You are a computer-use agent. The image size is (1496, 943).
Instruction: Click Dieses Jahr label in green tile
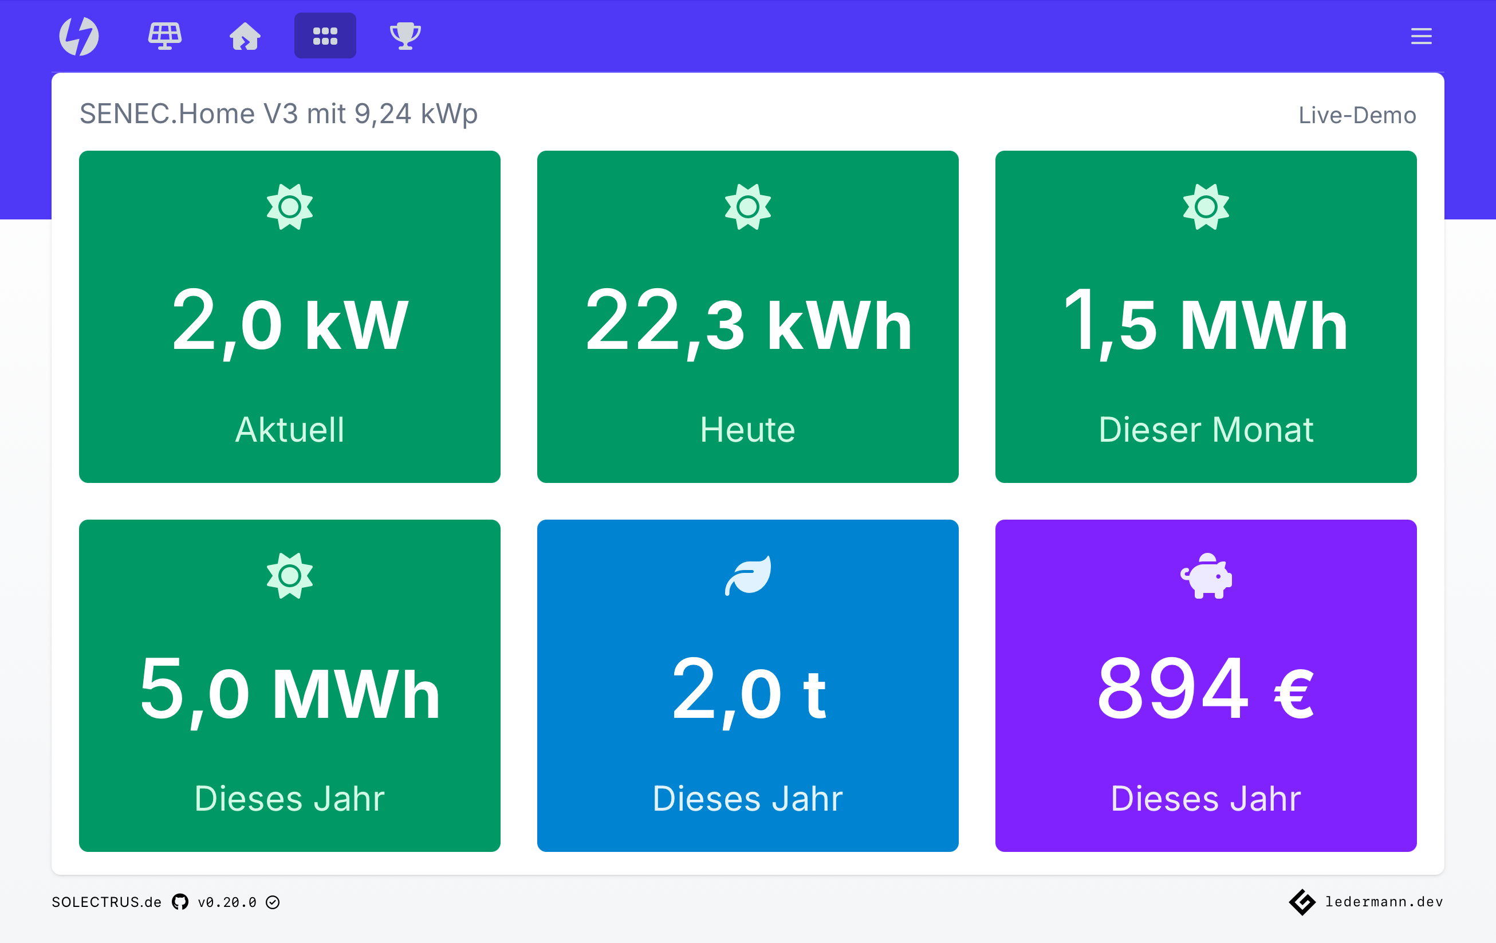289,799
